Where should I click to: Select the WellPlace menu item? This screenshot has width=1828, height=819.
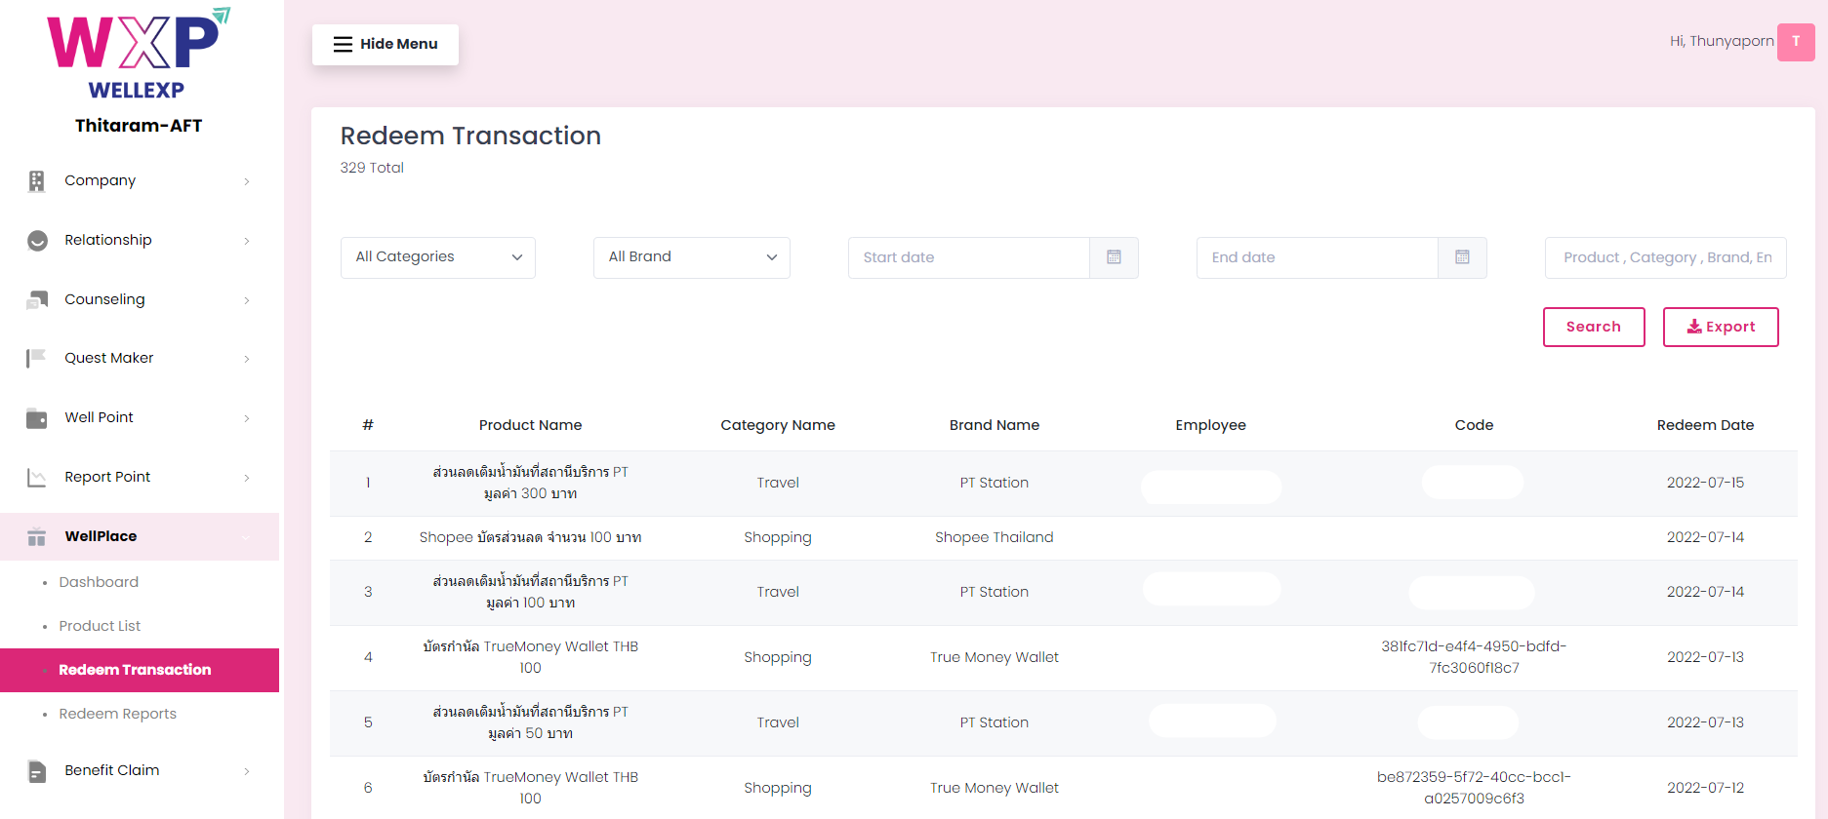click(140, 537)
